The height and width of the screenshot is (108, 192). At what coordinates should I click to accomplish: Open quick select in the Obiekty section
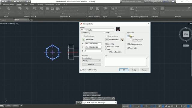(122, 40)
